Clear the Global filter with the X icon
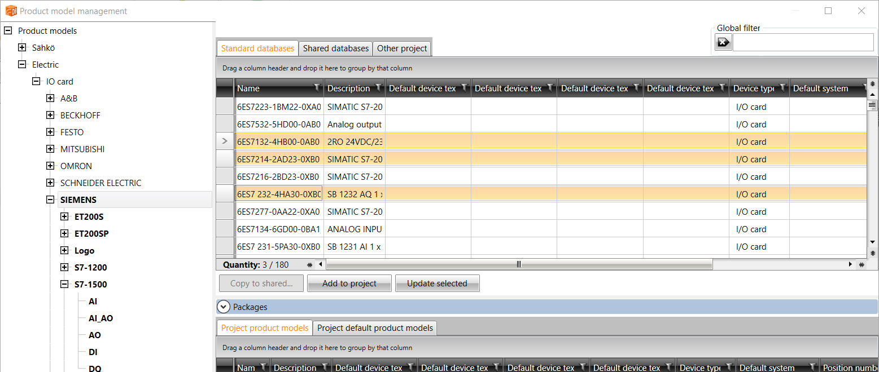Viewport: 879px width, 372px height. pyautogui.click(x=723, y=42)
